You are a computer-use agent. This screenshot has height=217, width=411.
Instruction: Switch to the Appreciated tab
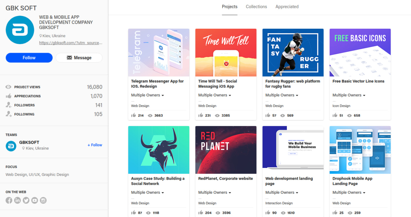tap(287, 7)
